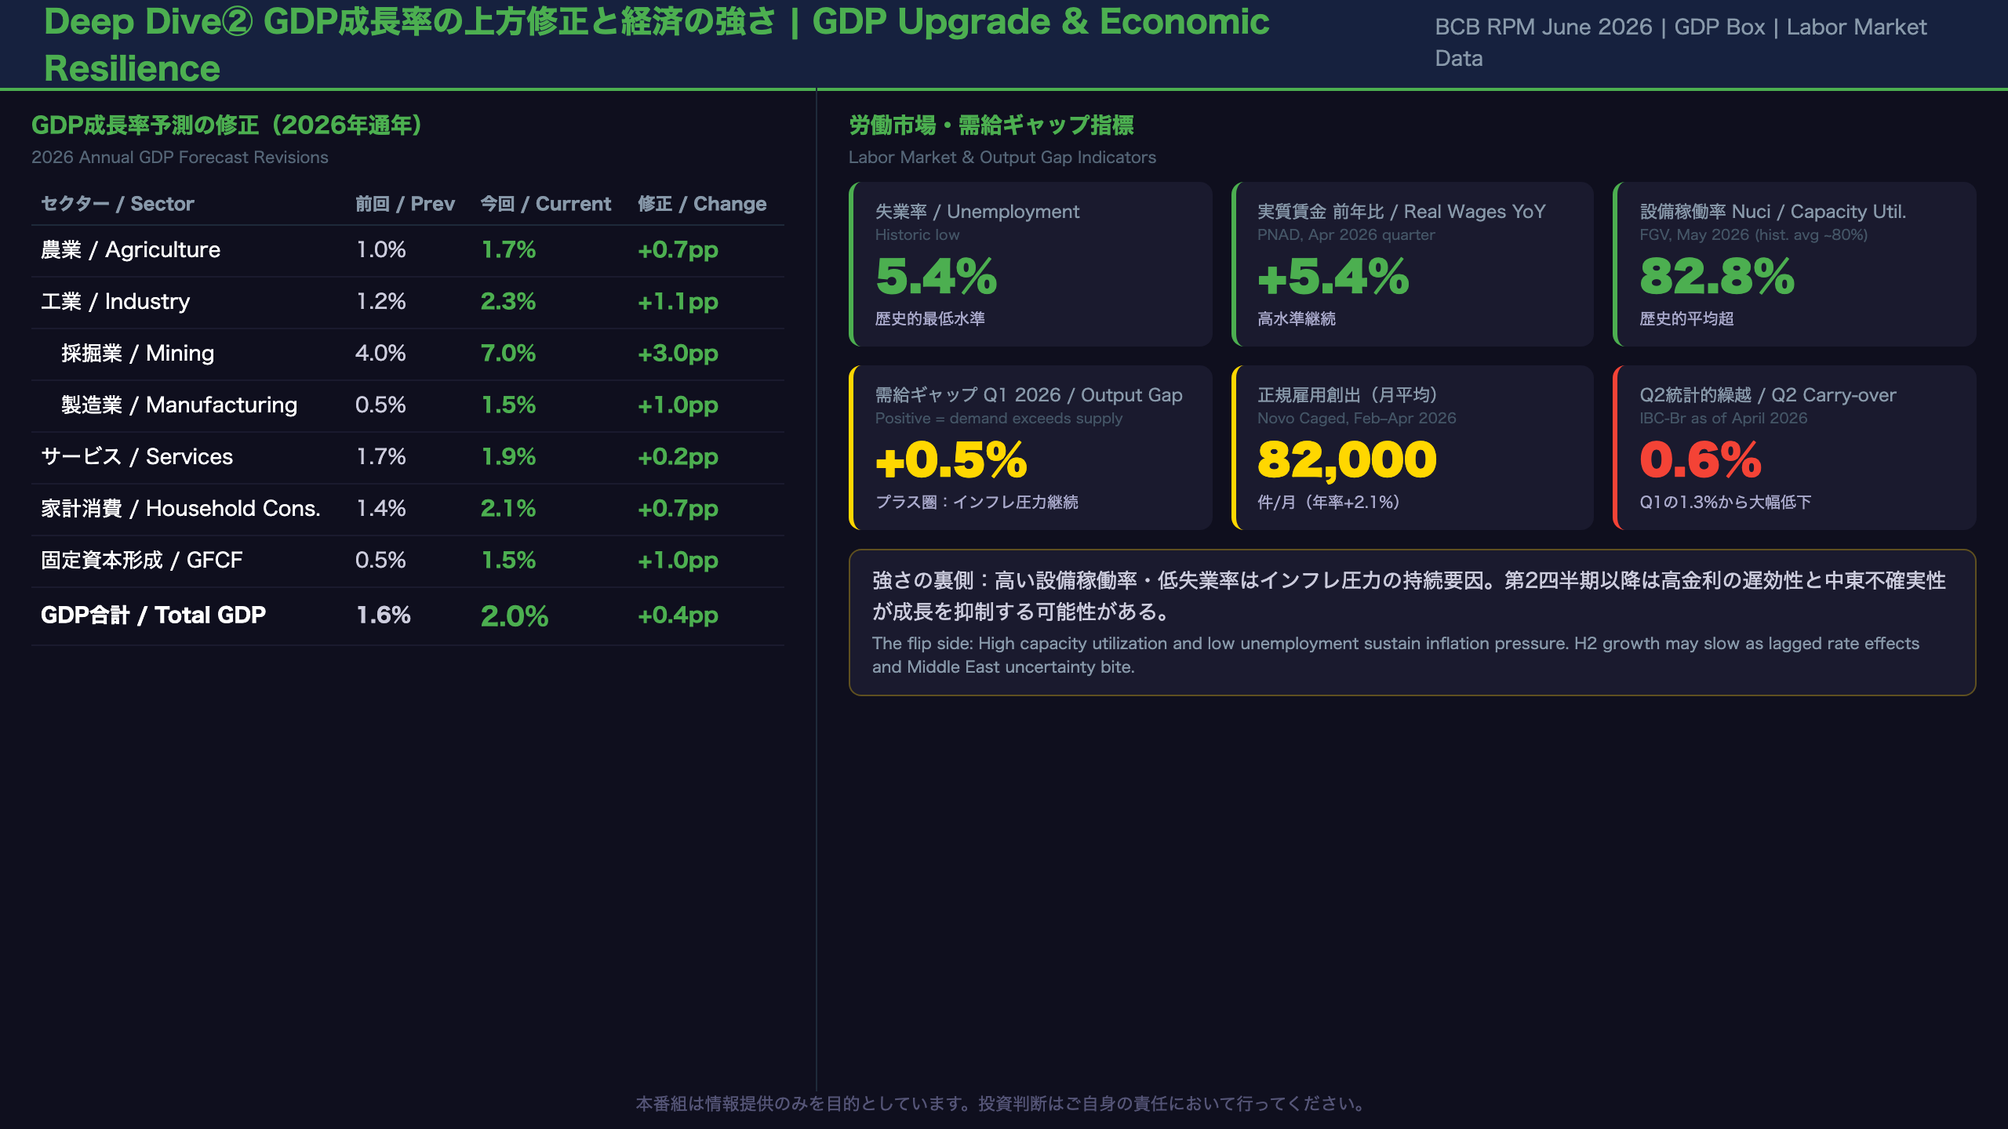Click the output gap figure '+0.5%'
Screen dimensions: 2008x1129
pyautogui.click(x=951, y=460)
